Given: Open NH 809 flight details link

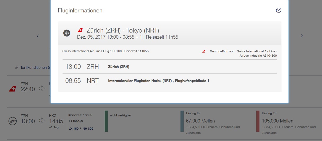Looking at the screenshot, I should 88,129.
